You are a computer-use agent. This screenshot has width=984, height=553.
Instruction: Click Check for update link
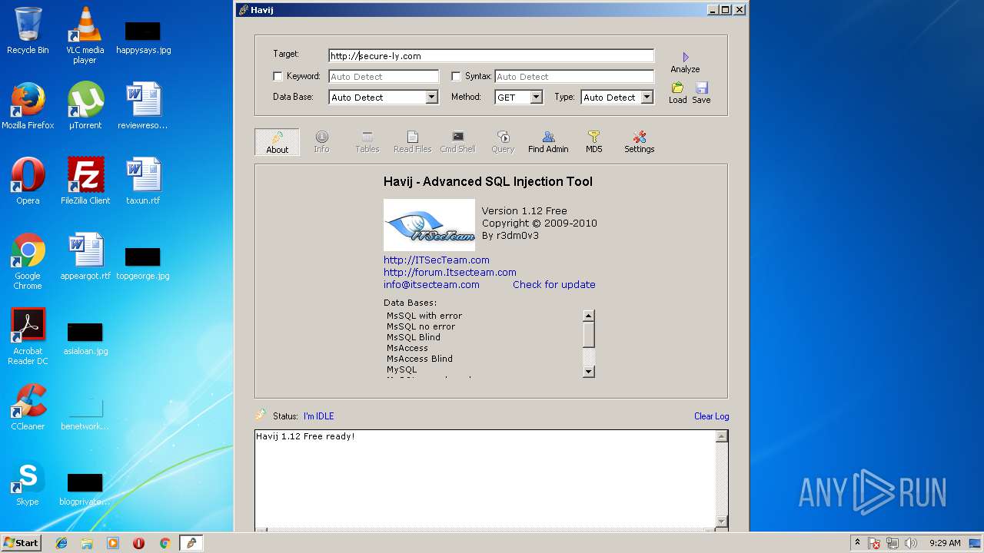click(x=554, y=284)
